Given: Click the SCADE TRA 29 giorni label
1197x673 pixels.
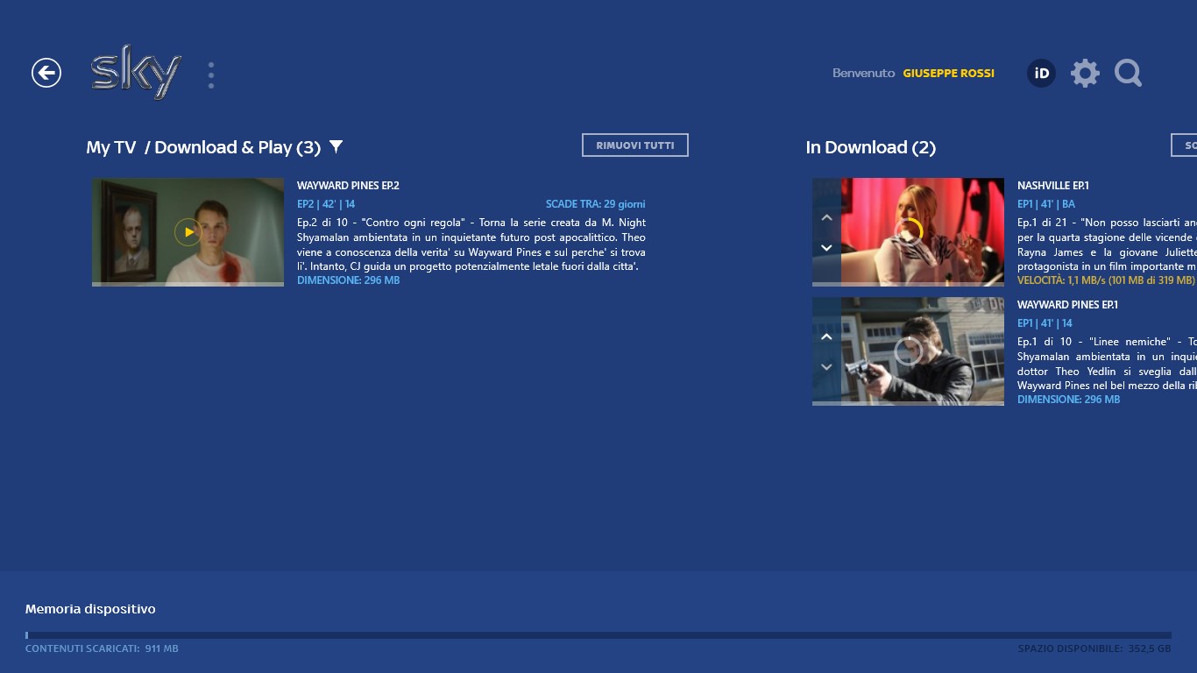Looking at the screenshot, I should 597,203.
